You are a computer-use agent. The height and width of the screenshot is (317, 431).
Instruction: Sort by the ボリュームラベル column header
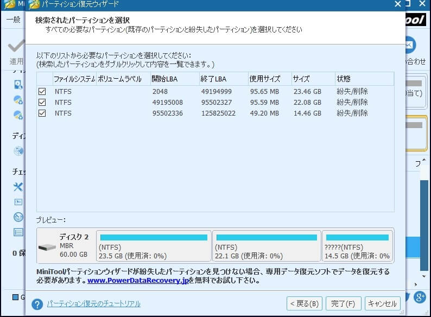point(123,79)
